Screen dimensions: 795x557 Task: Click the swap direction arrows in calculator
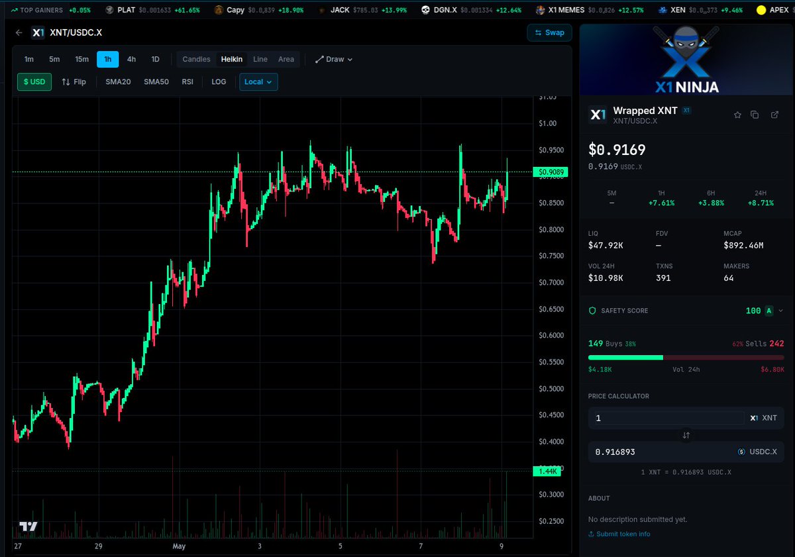pyautogui.click(x=686, y=435)
